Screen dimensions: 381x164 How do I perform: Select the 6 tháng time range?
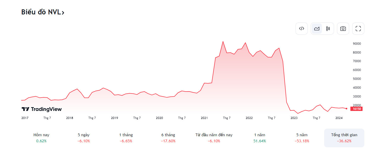click(168, 138)
